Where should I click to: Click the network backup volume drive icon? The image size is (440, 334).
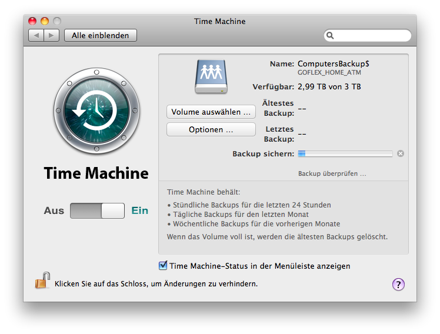[211, 76]
